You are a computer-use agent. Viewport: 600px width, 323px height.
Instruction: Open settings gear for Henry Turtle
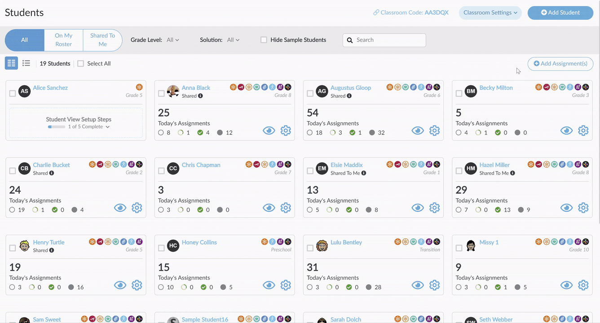(137, 285)
